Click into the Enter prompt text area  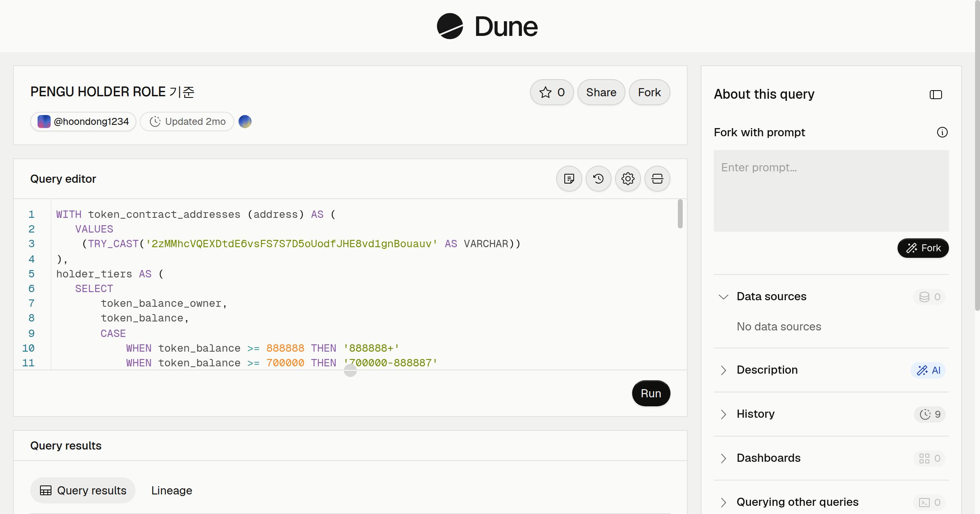[x=831, y=191]
